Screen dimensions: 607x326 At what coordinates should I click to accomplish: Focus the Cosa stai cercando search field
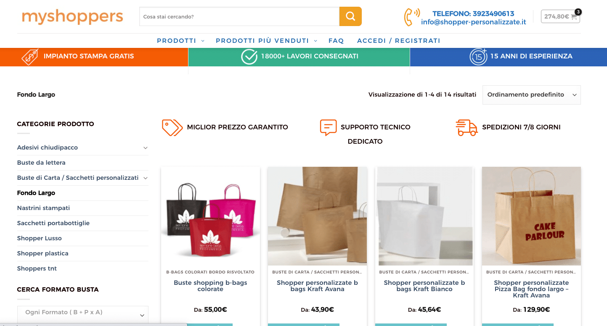(x=239, y=16)
